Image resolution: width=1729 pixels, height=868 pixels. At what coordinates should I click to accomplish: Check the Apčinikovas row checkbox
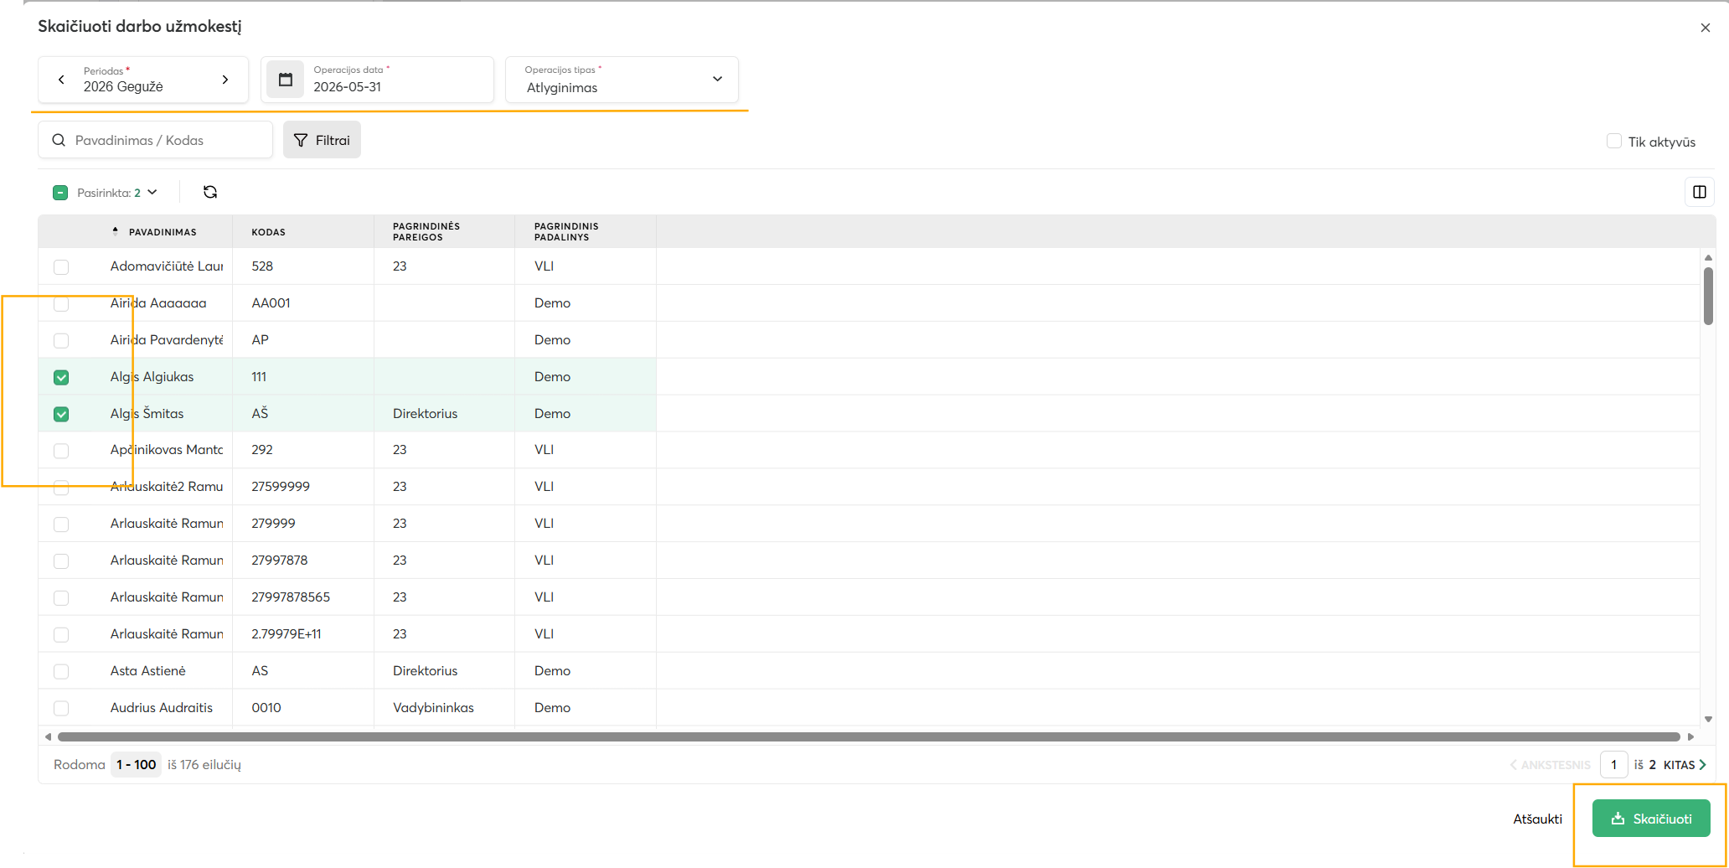(61, 451)
